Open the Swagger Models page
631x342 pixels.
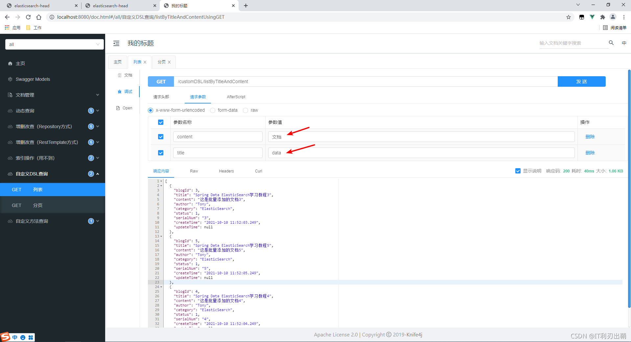[x=33, y=79]
